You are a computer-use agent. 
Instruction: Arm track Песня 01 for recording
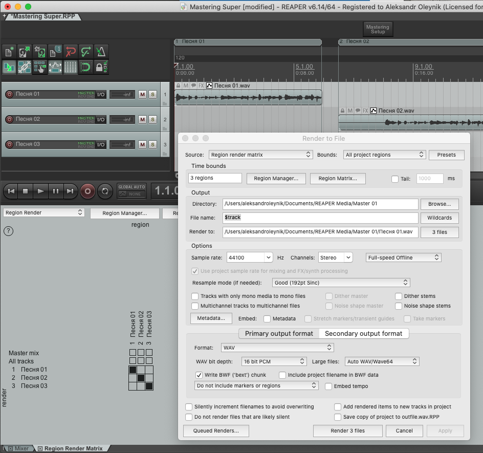tap(10, 94)
